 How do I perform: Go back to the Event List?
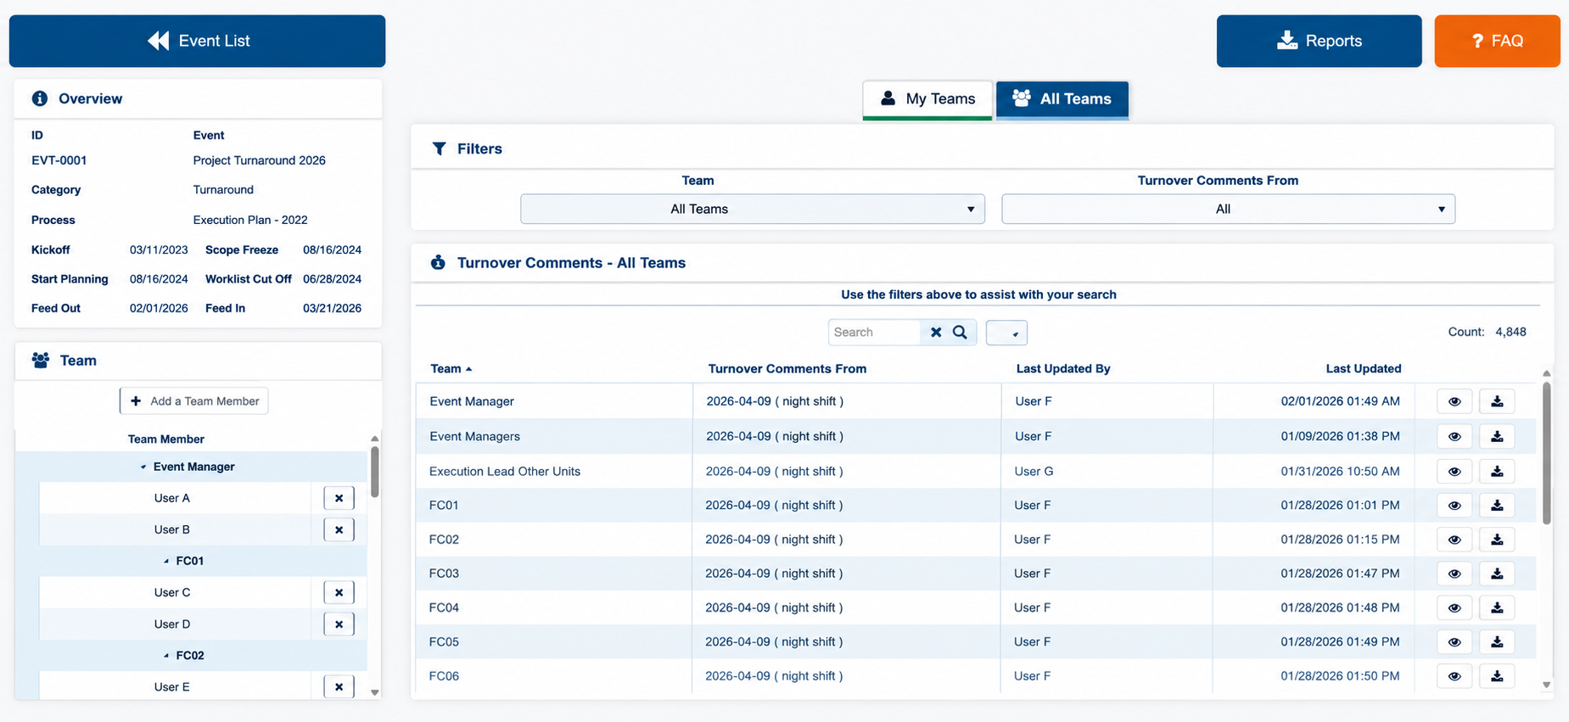(197, 41)
